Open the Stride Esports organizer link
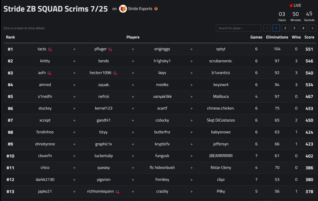 [140, 9]
